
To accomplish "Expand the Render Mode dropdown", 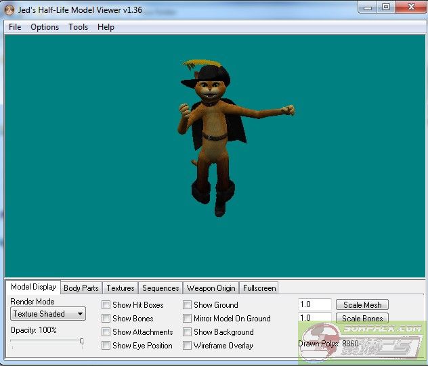I will (48, 314).
